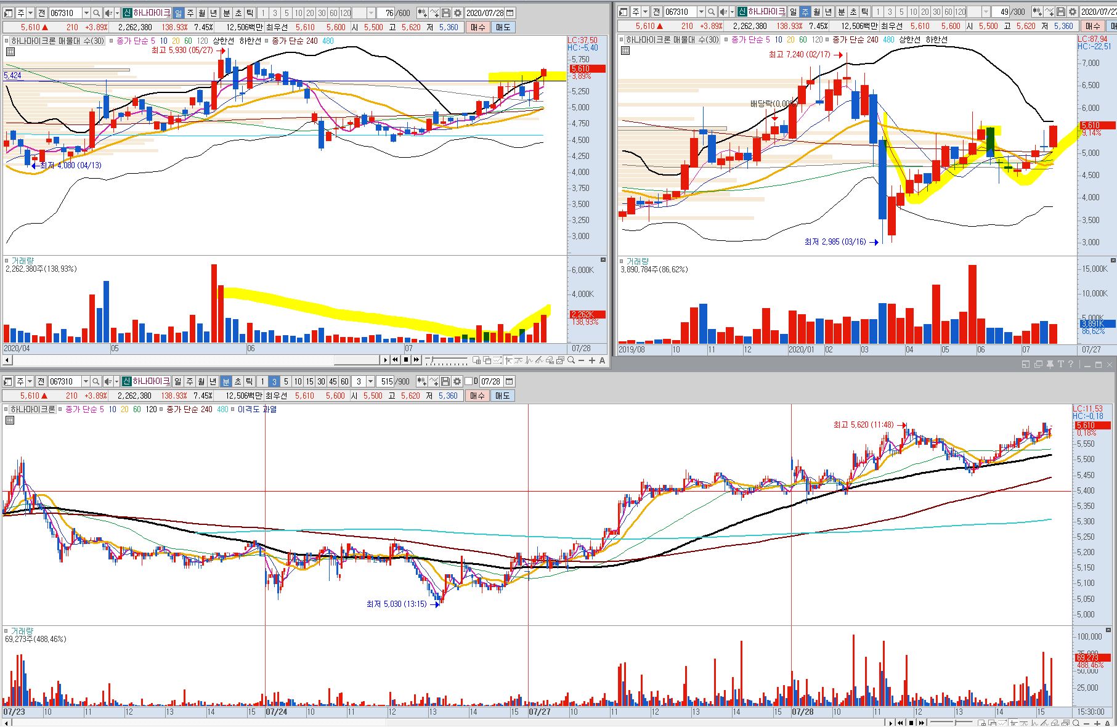Click 전 button in top-left chart toolbar
This screenshot has width=1117, height=727.
(41, 13)
